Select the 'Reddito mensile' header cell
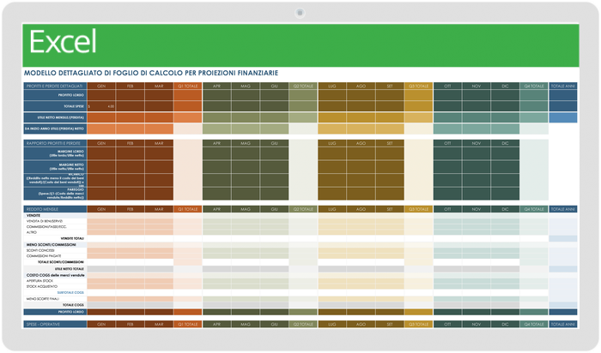 coord(55,209)
